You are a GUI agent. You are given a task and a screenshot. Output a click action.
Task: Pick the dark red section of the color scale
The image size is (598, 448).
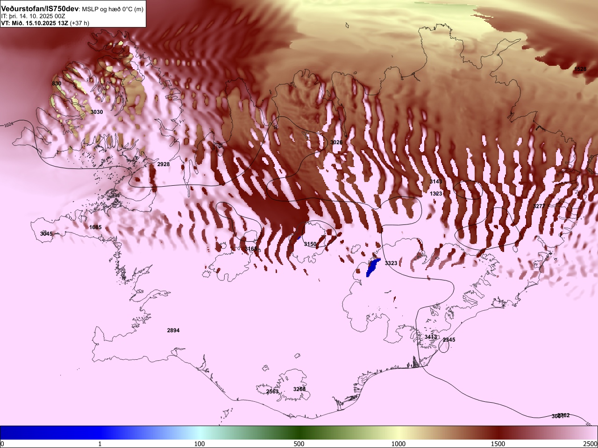(x=498, y=433)
